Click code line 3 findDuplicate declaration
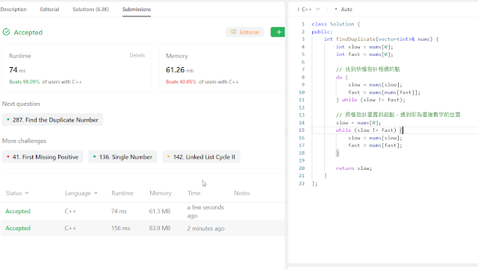 381,39
